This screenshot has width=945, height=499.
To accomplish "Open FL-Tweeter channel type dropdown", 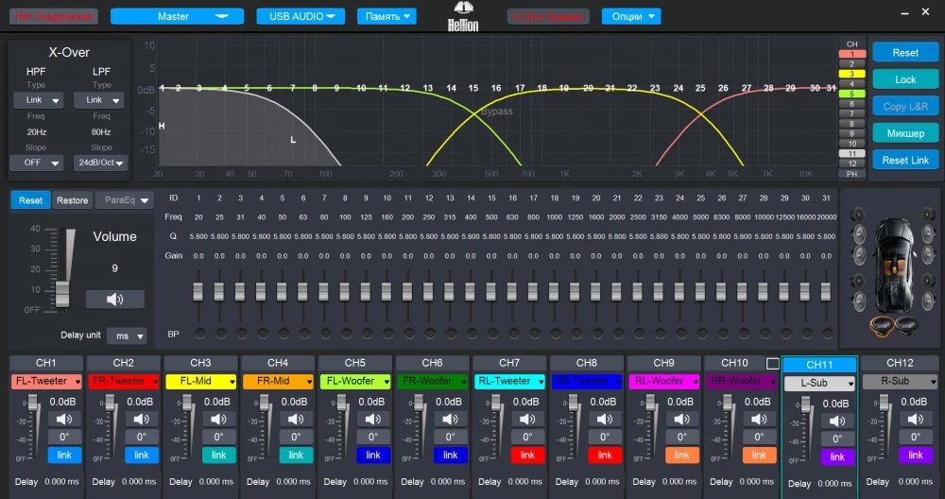I will tap(46, 382).
